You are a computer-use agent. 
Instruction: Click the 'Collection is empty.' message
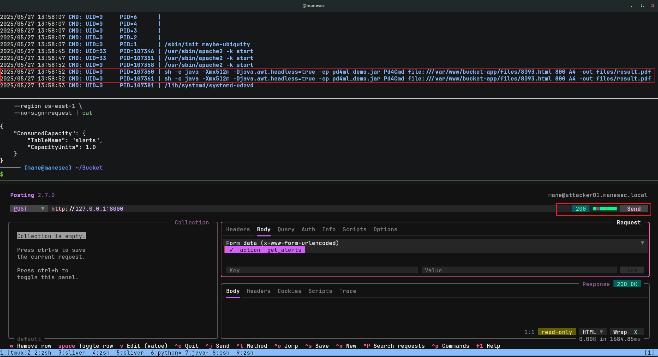pyautogui.click(x=51, y=236)
